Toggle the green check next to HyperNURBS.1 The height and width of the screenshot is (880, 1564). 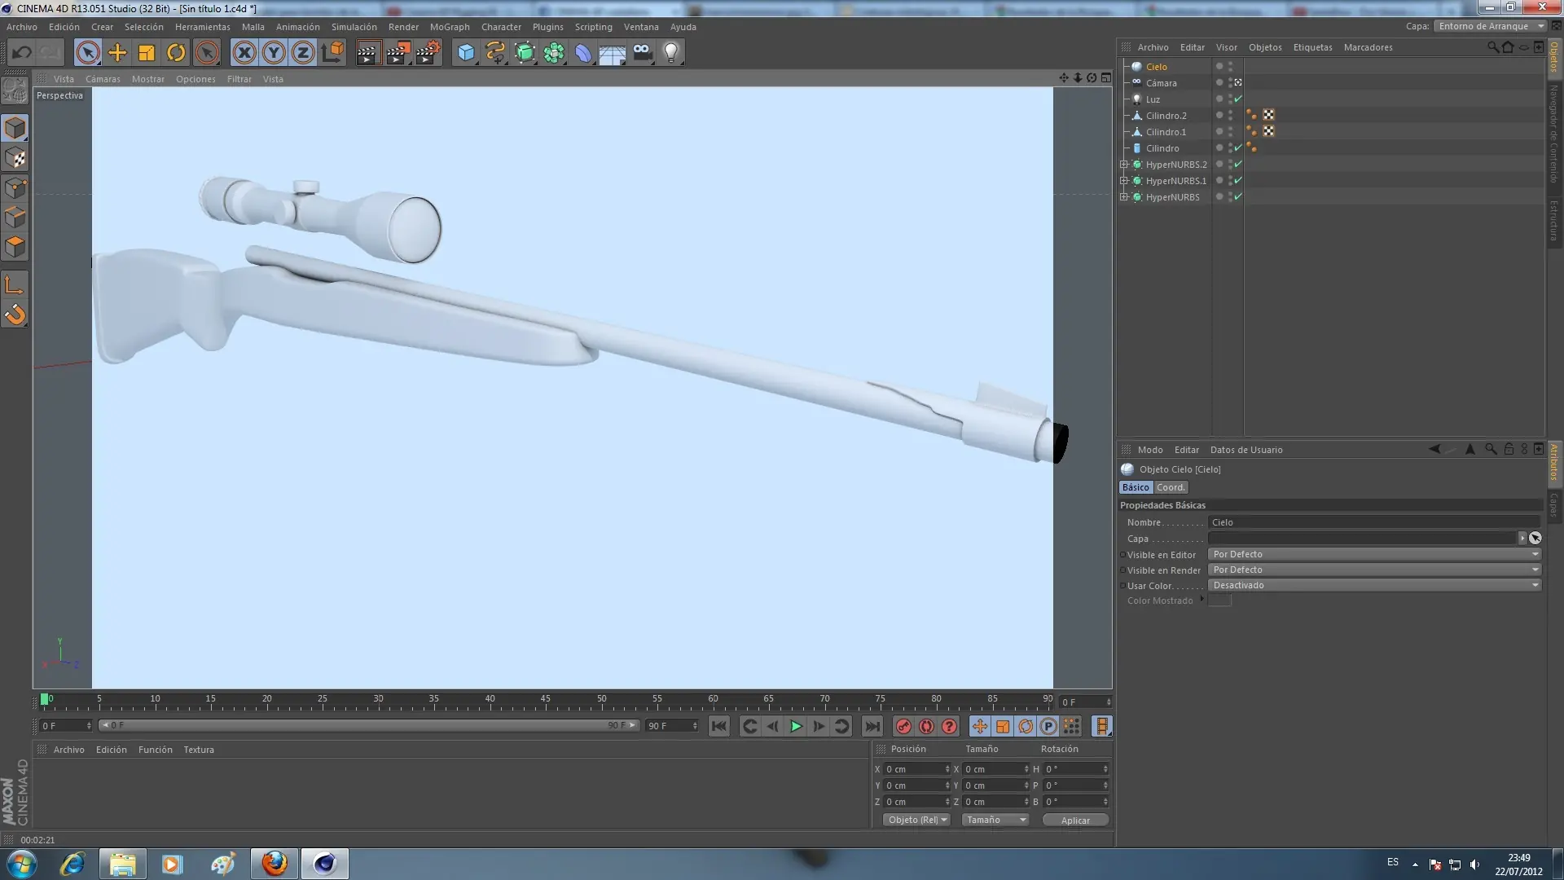coord(1238,180)
